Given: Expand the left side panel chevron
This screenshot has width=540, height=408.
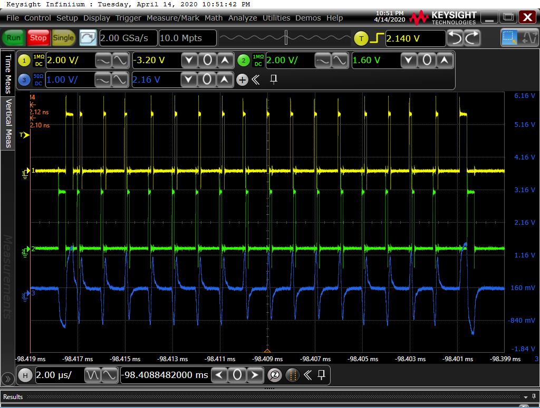Looking at the screenshot, I should pyautogui.click(x=7, y=378).
